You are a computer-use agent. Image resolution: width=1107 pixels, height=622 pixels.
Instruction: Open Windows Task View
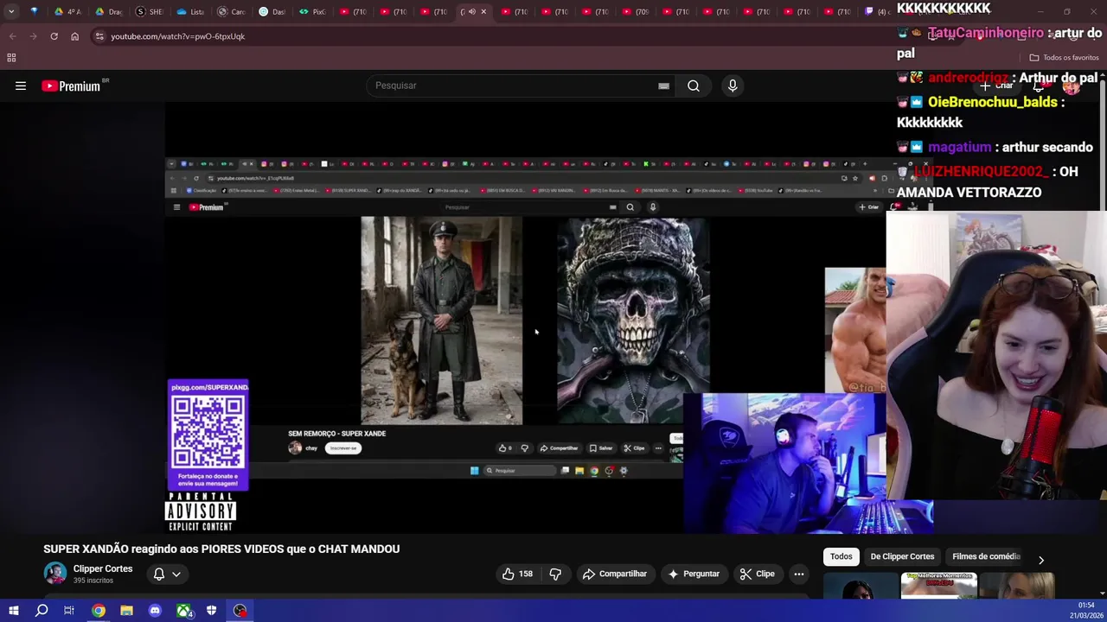(x=69, y=611)
